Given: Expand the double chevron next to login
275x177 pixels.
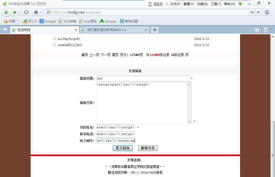Looking at the screenshot, I should click(x=167, y=4).
